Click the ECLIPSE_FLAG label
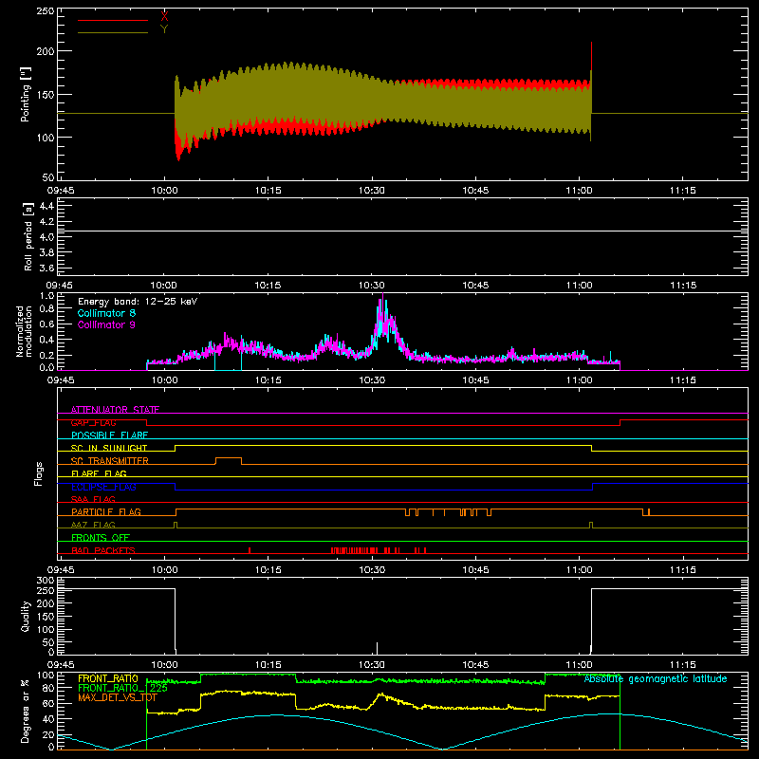This screenshot has width=759, height=759. point(103,487)
